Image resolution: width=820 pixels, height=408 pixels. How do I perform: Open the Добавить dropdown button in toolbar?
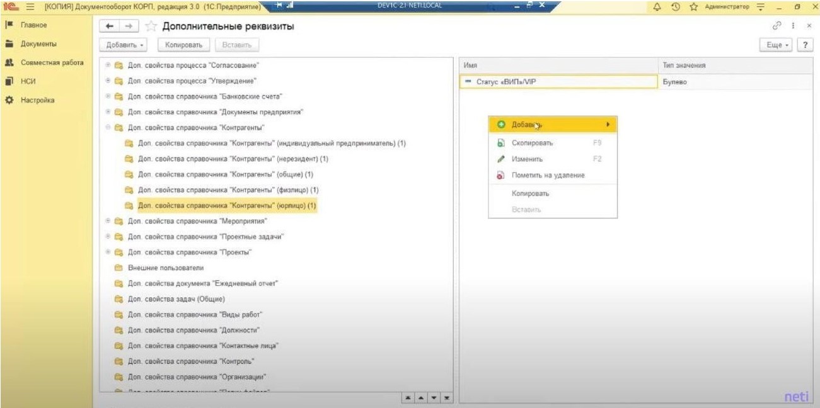click(124, 45)
